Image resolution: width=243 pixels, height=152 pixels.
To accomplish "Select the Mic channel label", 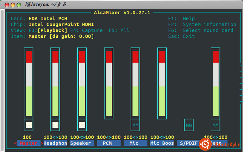I will click(x=135, y=143).
